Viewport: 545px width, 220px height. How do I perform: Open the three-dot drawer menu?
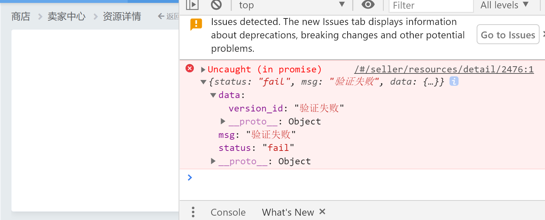(193, 212)
